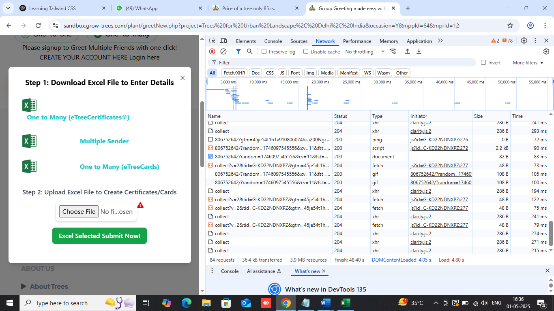Show more DevTools tabs chevron
554x311 pixels.
[x=440, y=41]
